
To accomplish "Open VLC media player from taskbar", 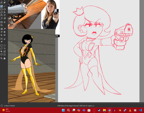I will pyautogui.click(x=130, y=110).
